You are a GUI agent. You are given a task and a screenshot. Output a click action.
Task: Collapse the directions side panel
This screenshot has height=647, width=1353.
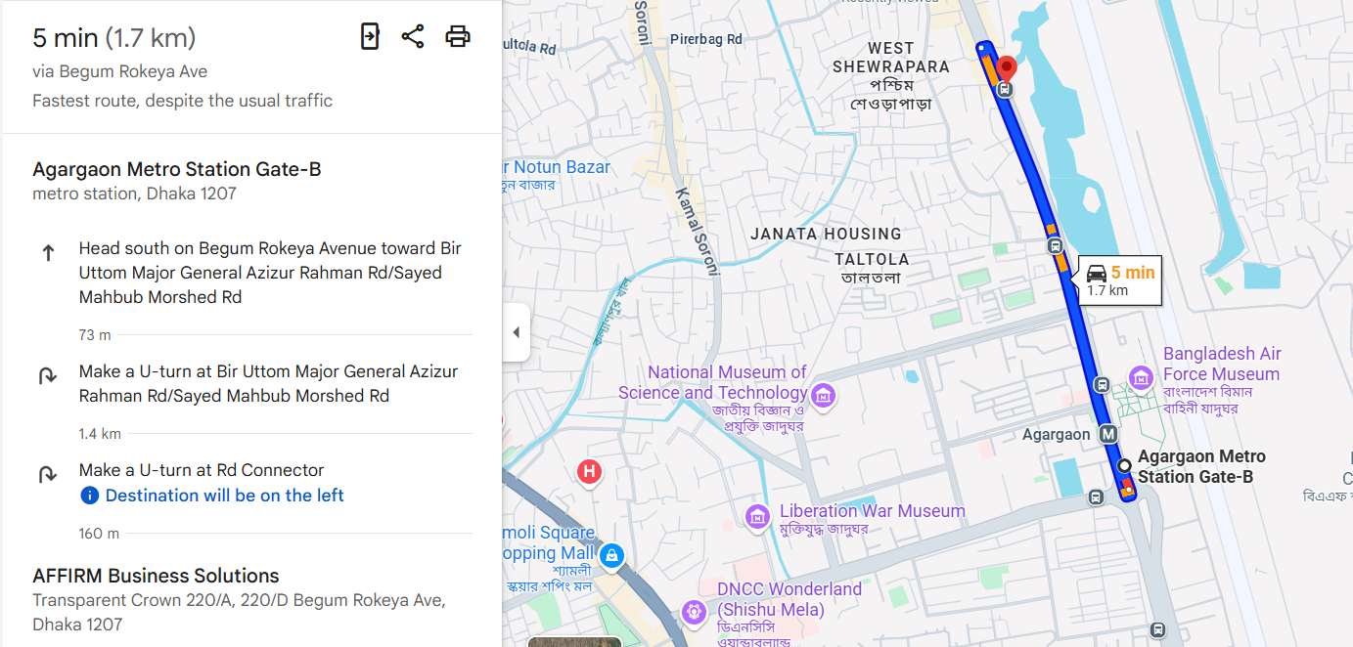516,331
